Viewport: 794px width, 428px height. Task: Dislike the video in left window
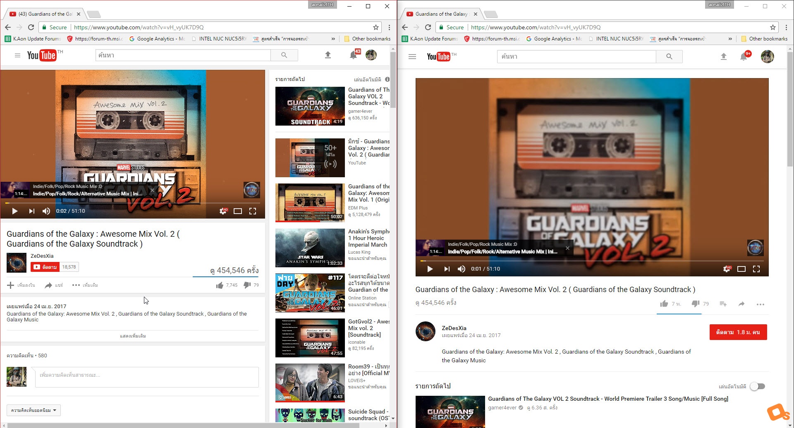coord(247,285)
